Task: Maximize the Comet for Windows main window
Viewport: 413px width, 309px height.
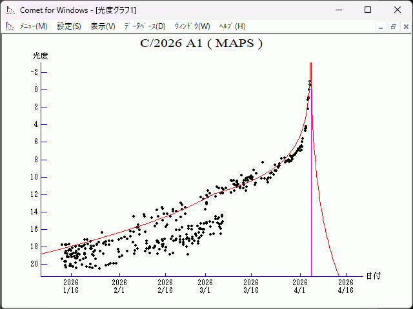Action: tap(367, 10)
